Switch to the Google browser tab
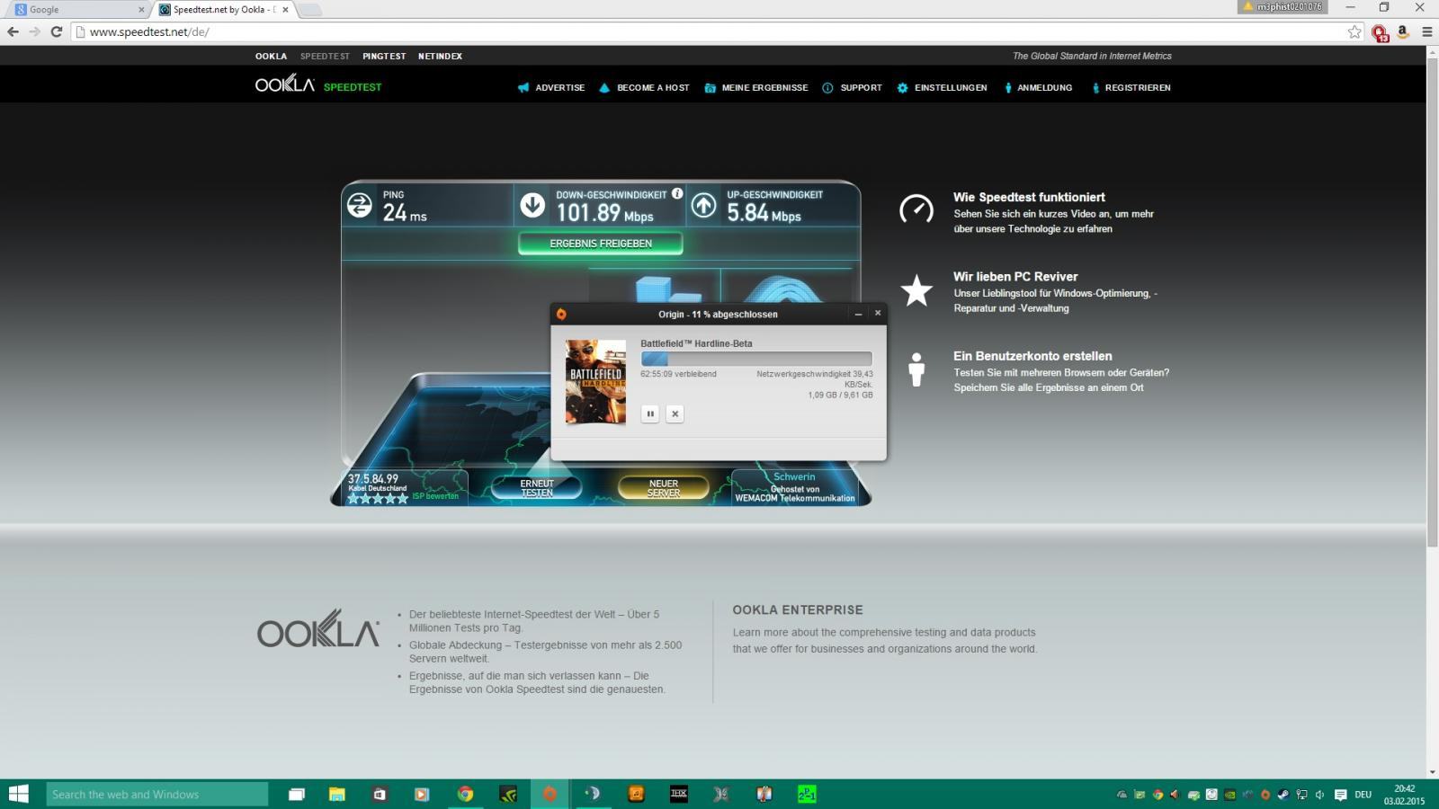 coord(76,10)
